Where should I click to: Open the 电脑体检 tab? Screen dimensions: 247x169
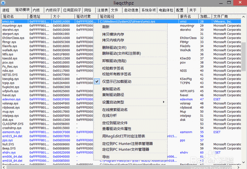(x=166, y=10)
